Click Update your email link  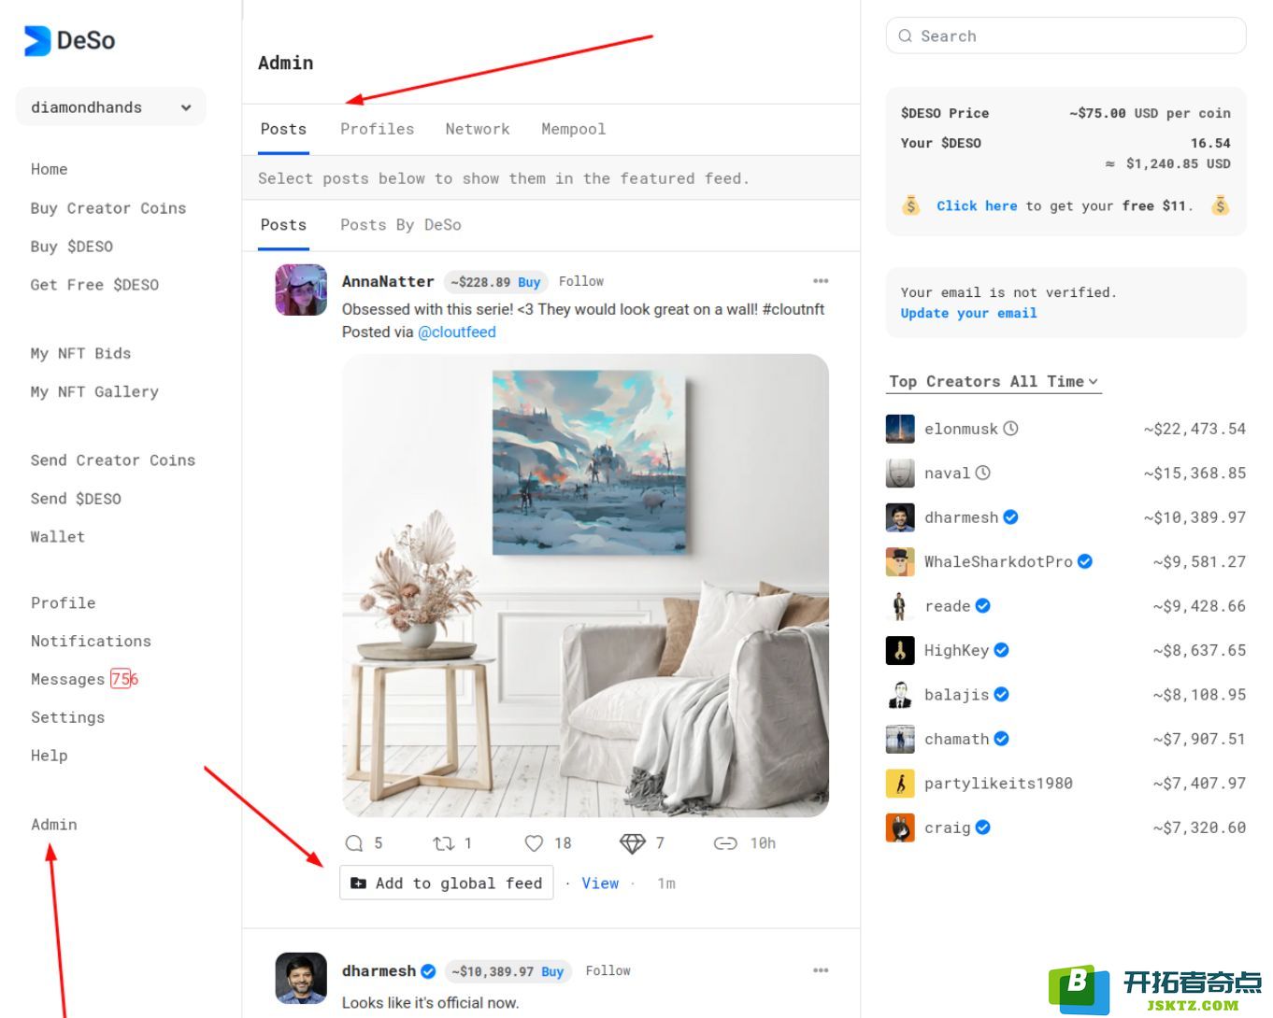click(968, 313)
